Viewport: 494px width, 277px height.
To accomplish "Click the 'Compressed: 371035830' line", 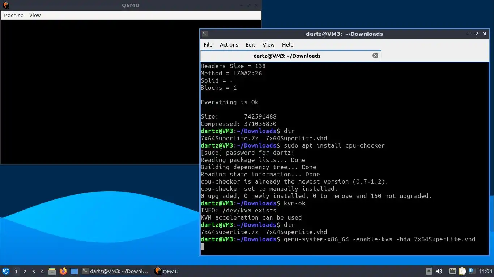I will pos(239,124).
